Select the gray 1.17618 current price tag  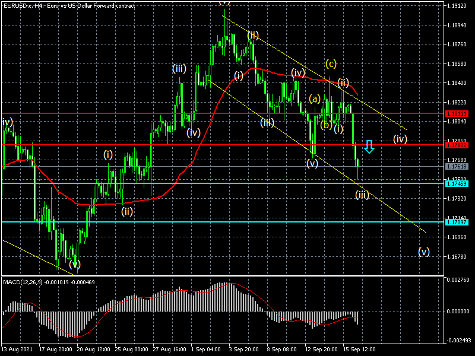pos(457,167)
